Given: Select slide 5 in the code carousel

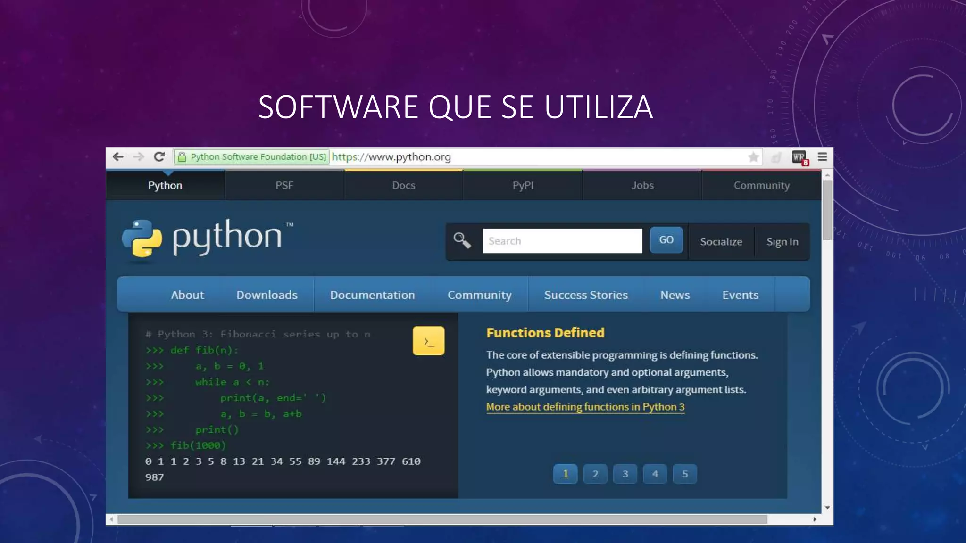Looking at the screenshot, I should (x=685, y=474).
